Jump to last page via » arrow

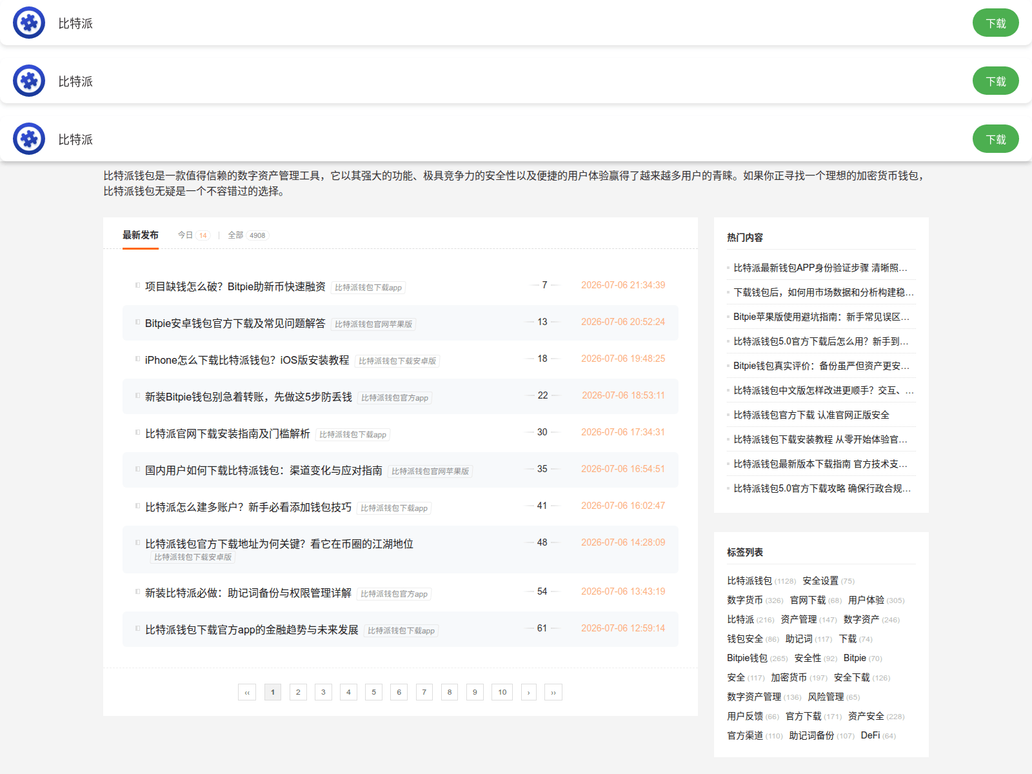553,692
